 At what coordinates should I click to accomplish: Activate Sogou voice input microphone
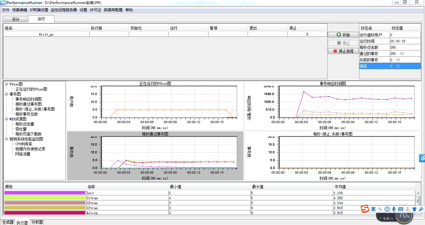[394, 209]
